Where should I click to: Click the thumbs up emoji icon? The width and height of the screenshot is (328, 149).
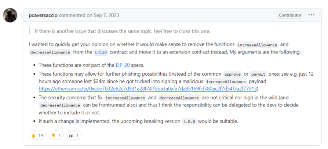point(33,136)
